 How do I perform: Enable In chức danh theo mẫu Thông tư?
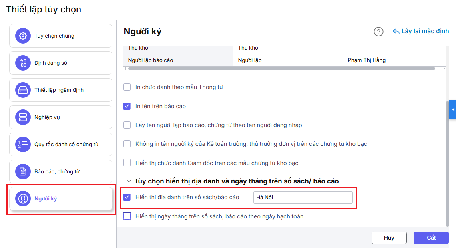[127, 87]
